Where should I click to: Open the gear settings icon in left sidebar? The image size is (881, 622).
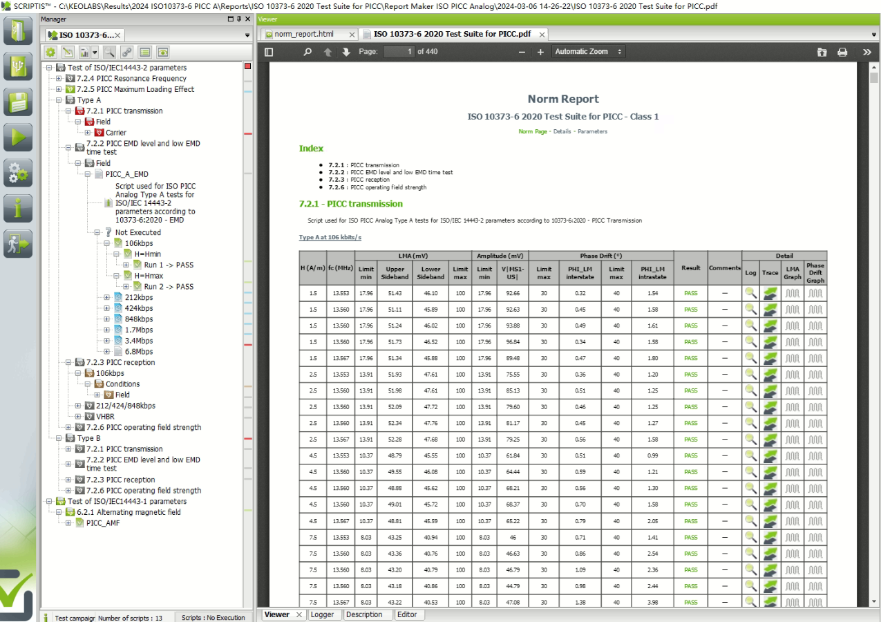[x=18, y=173]
